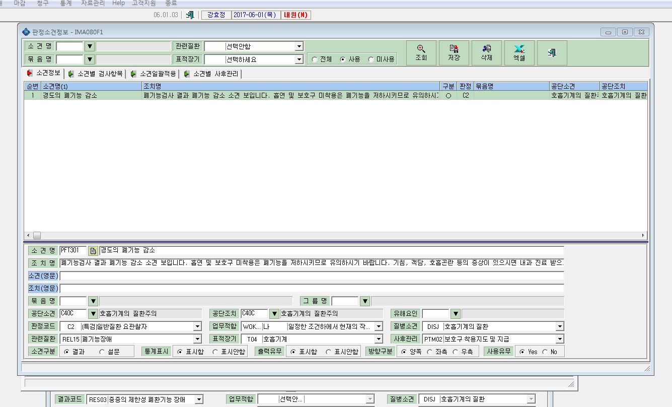Click the 소견(영문) input field
The height and width of the screenshot is (407, 672).
(x=312, y=276)
